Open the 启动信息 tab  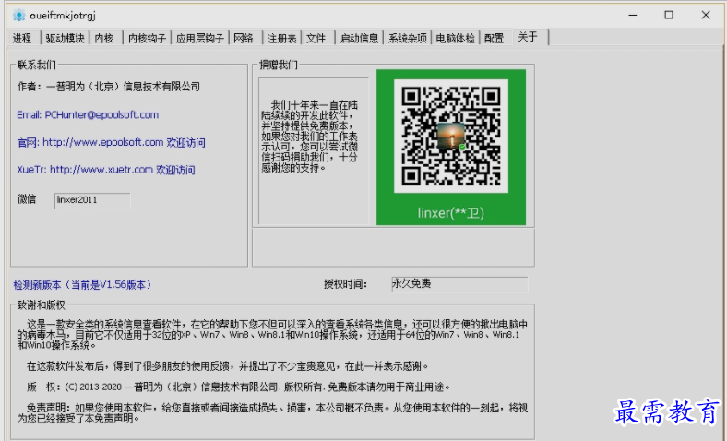[x=359, y=38]
